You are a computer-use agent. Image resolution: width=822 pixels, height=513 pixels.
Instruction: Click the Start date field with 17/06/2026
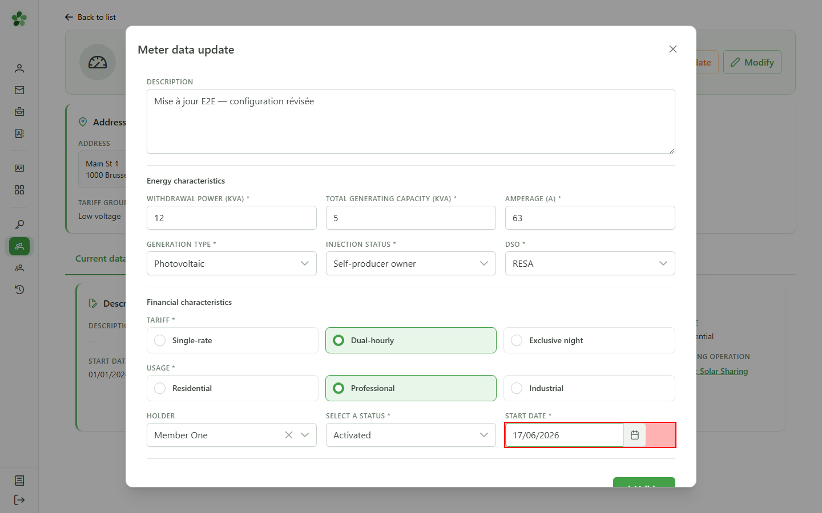564,435
